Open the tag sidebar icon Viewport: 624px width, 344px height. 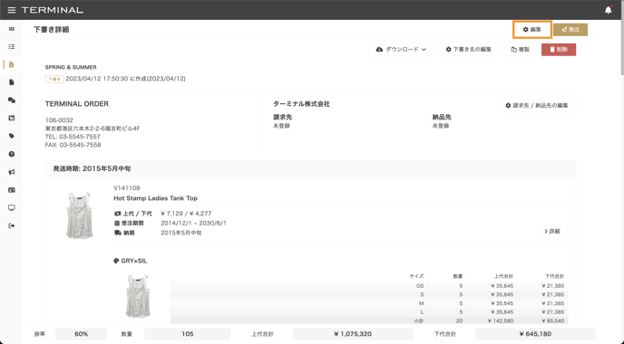(12, 136)
